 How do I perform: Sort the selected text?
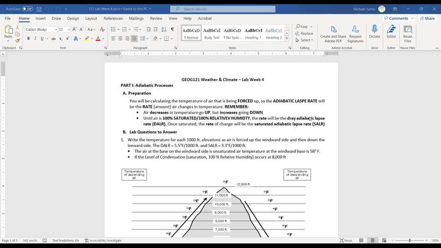point(164,29)
